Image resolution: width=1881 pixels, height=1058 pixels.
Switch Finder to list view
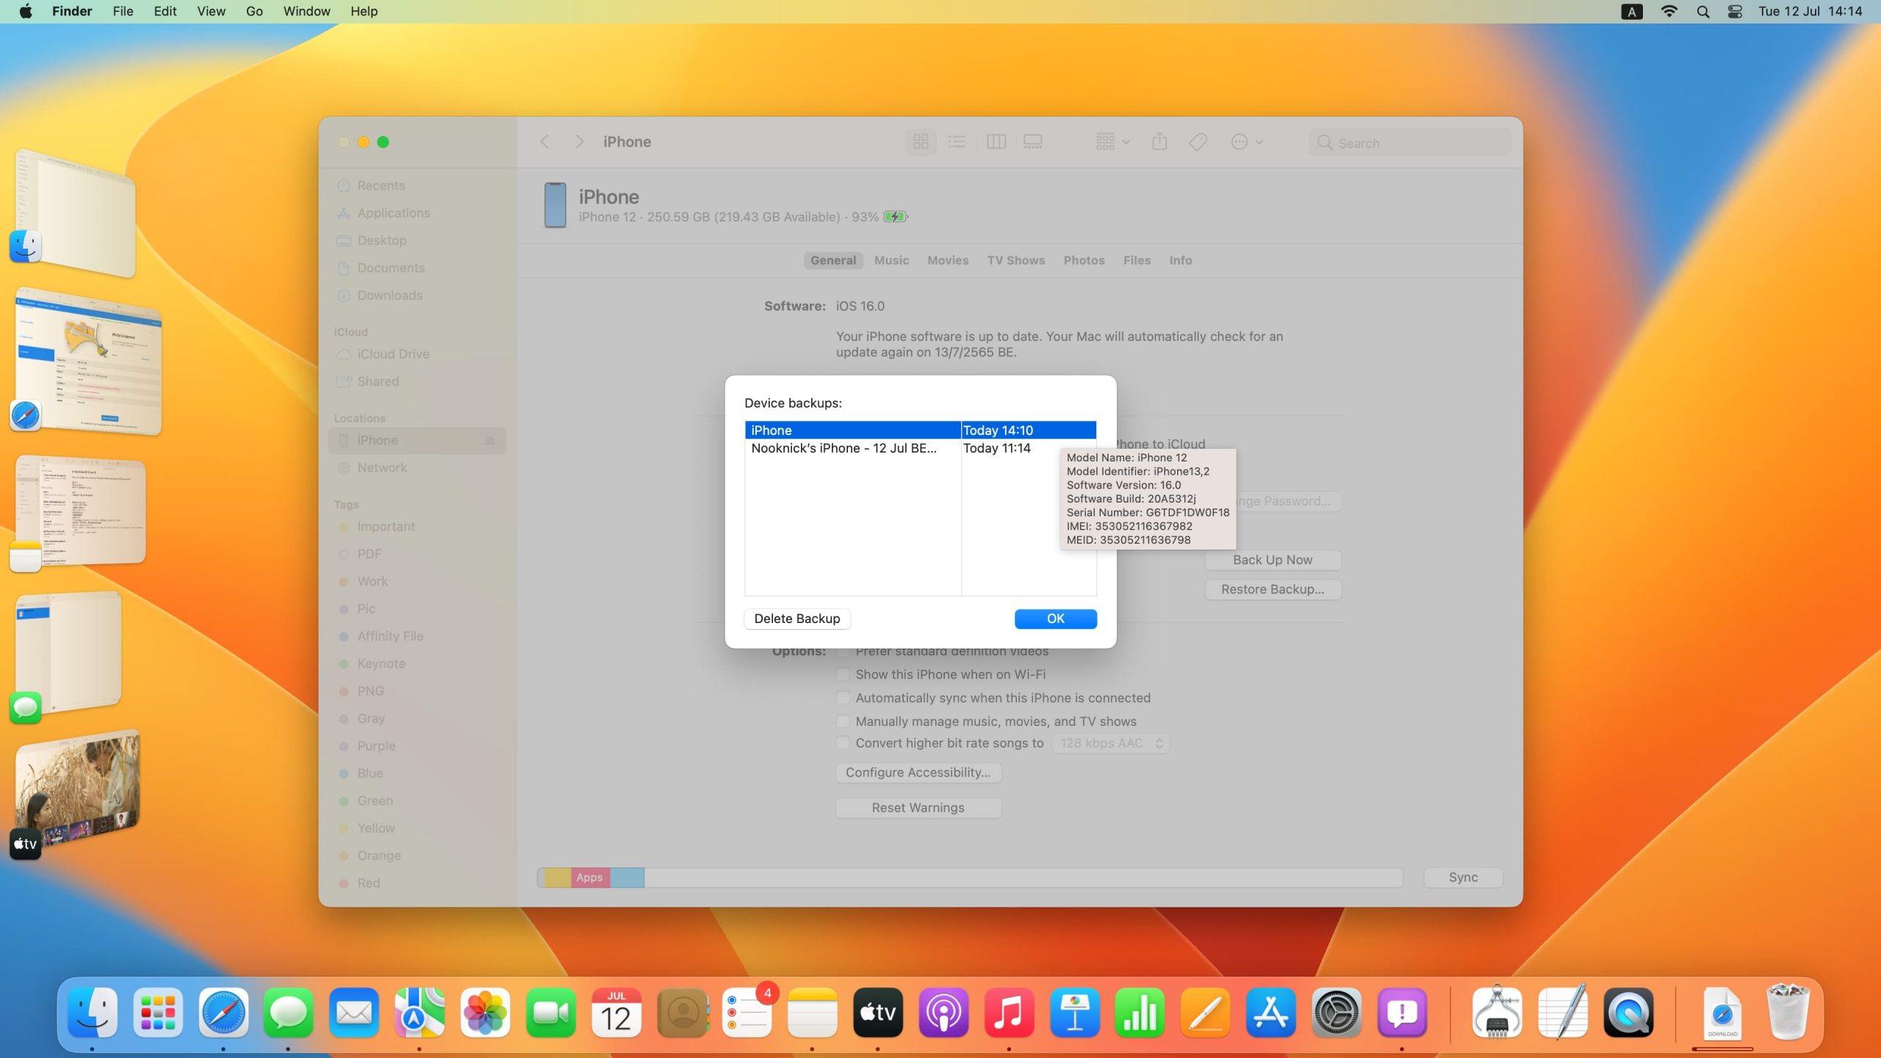point(957,142)
